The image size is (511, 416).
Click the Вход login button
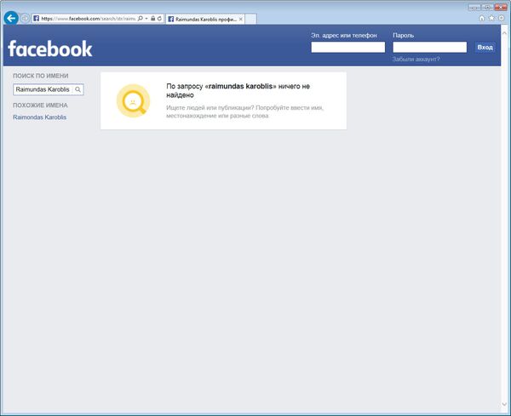point(485,47)
